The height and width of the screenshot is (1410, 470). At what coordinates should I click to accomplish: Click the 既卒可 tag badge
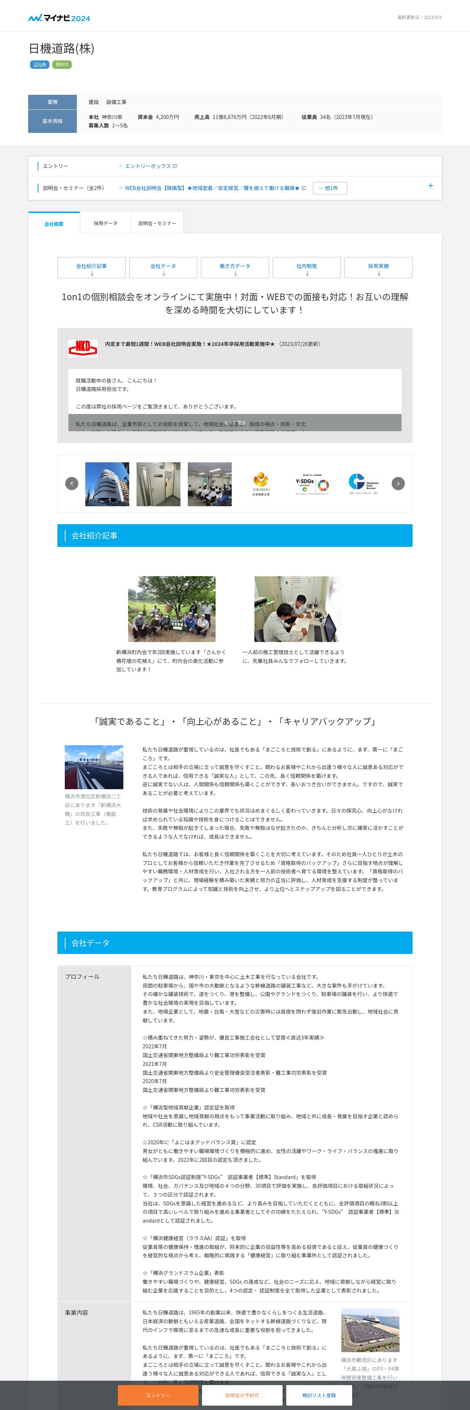click(x=62, y=64)
